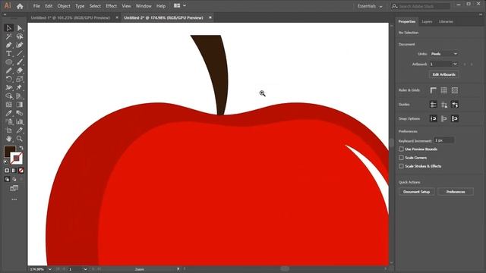Toggle Snap to Grid option
Screen dimensions: 486x273
coord(455,118)
